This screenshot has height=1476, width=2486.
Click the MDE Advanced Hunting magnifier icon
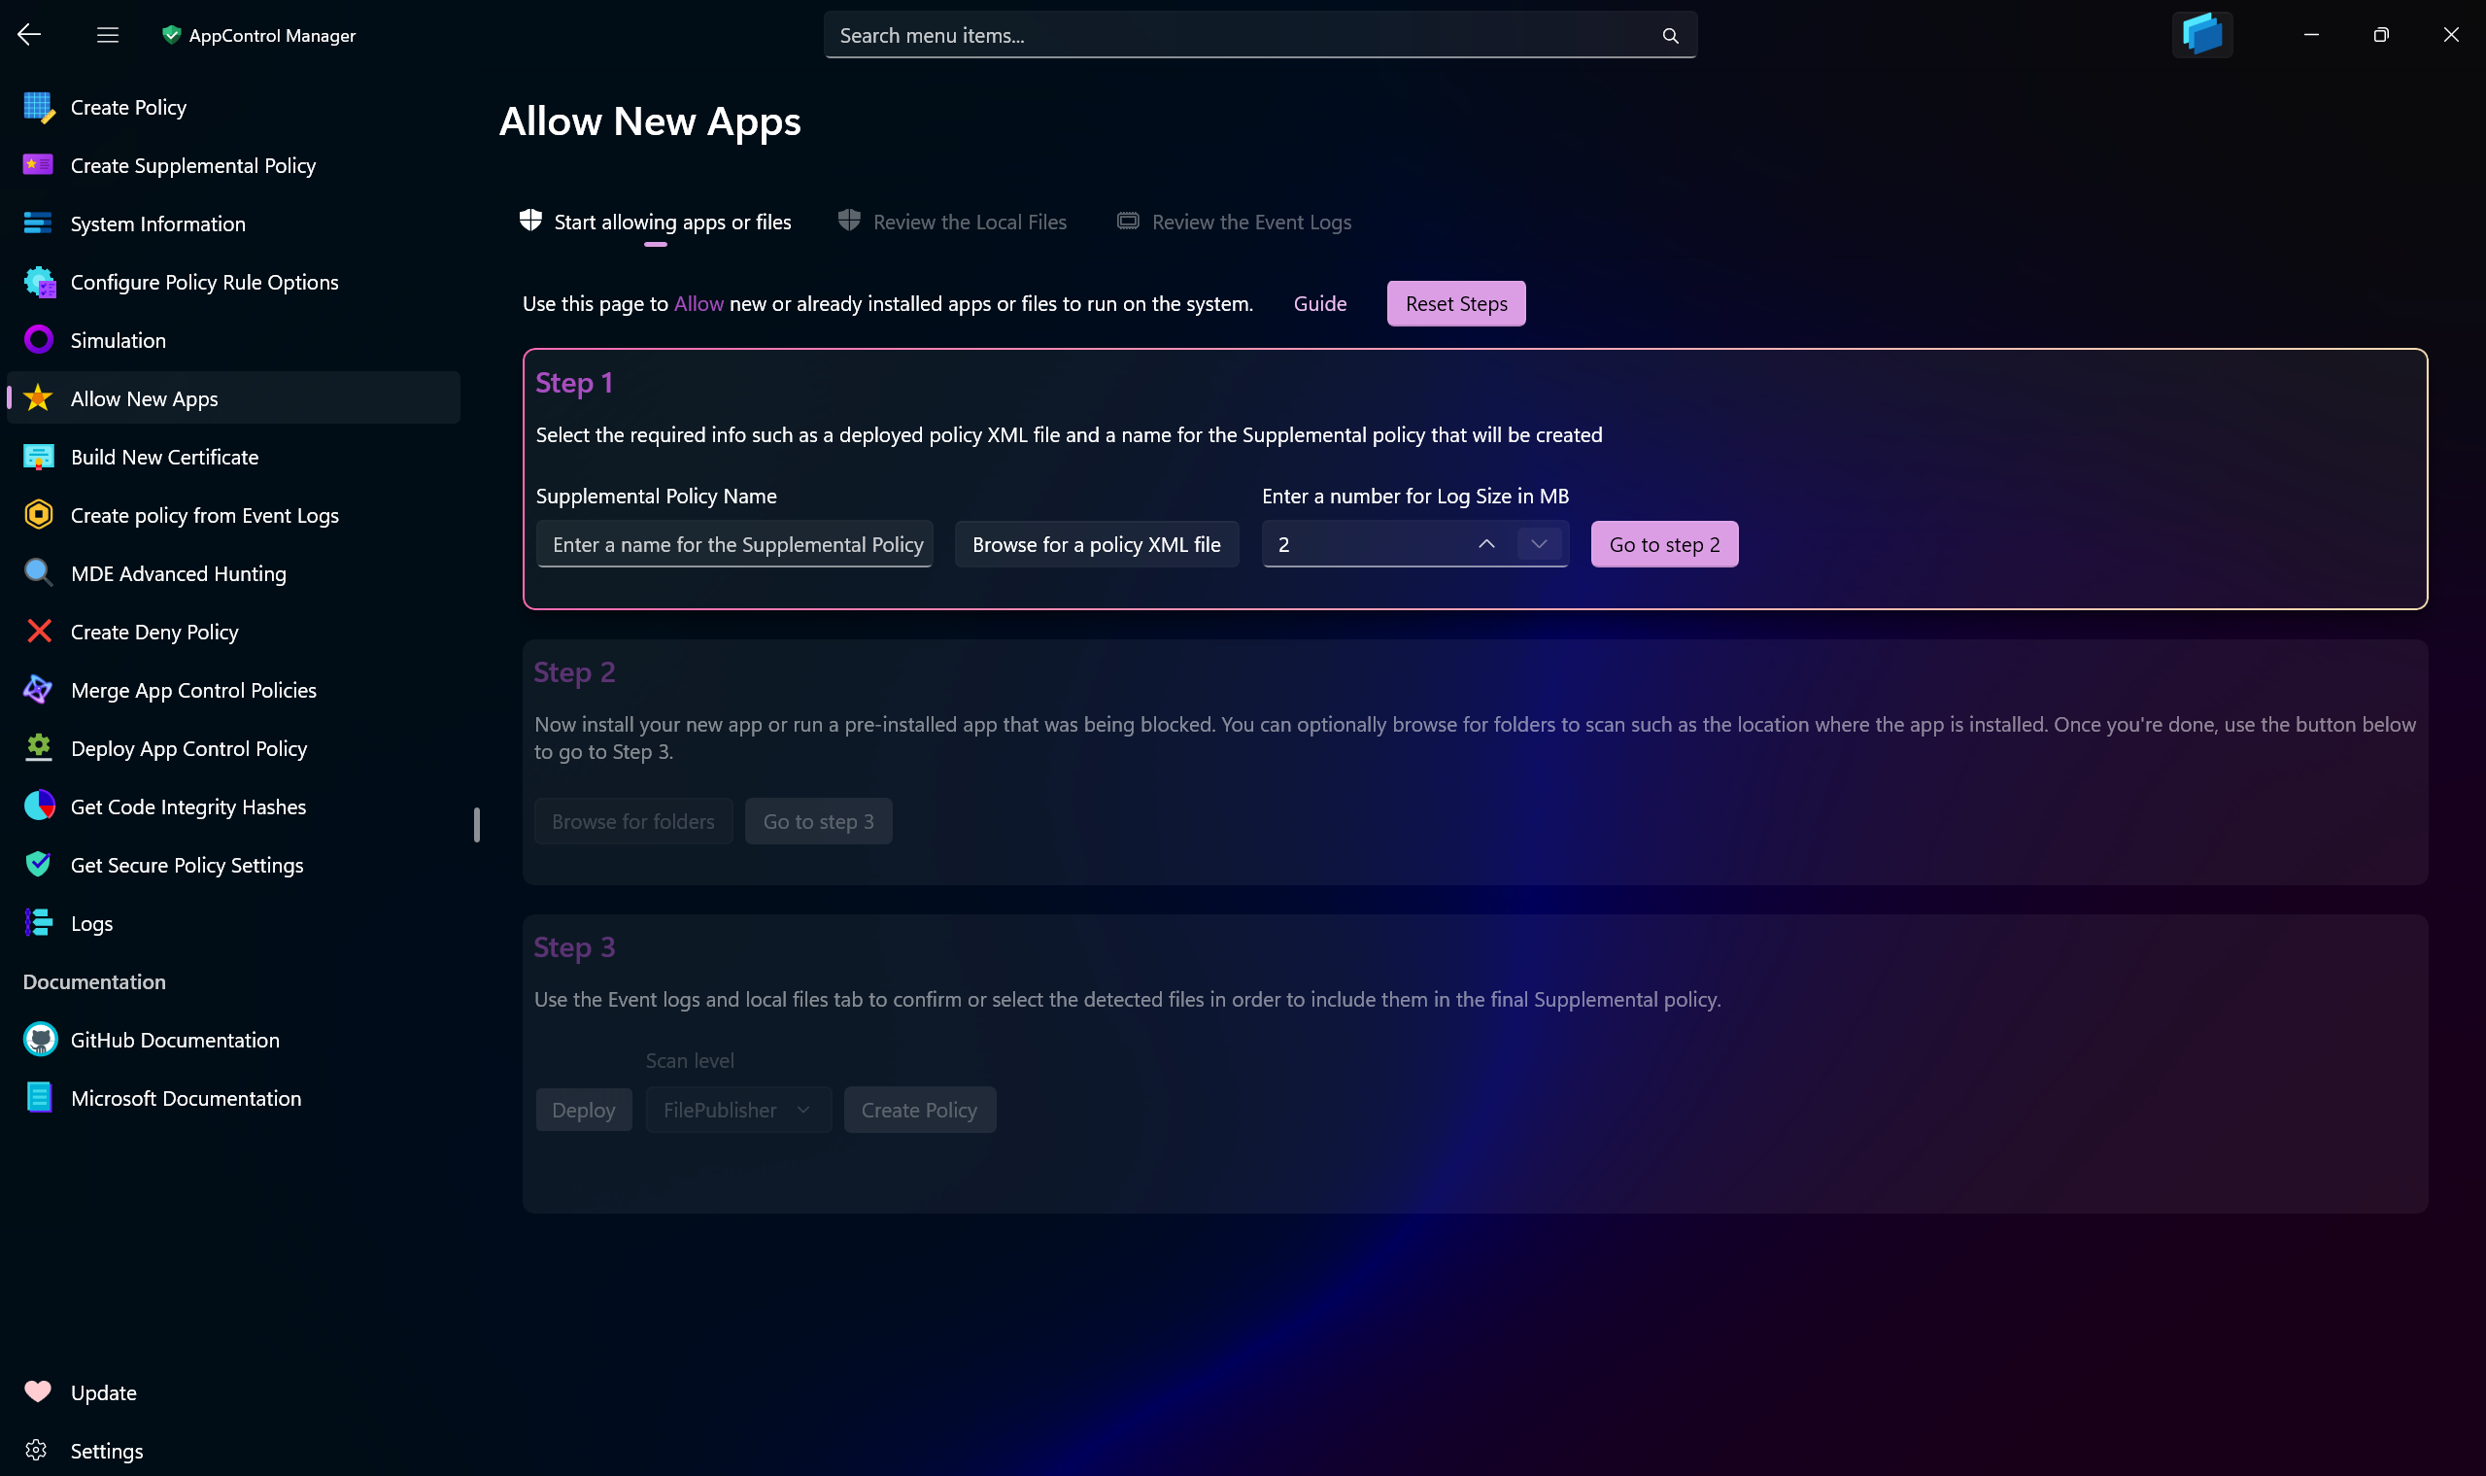39,573
